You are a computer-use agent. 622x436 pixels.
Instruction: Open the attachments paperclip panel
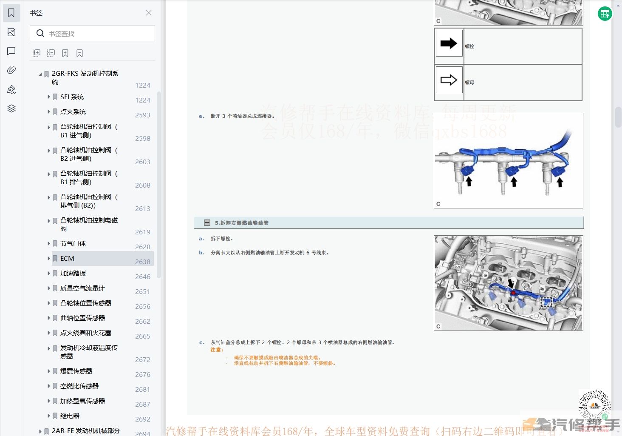[x=11, y=70]
